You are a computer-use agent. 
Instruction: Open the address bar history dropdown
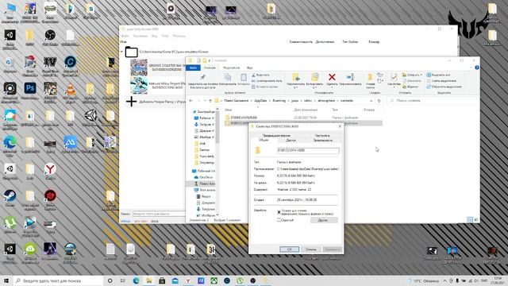371,101
